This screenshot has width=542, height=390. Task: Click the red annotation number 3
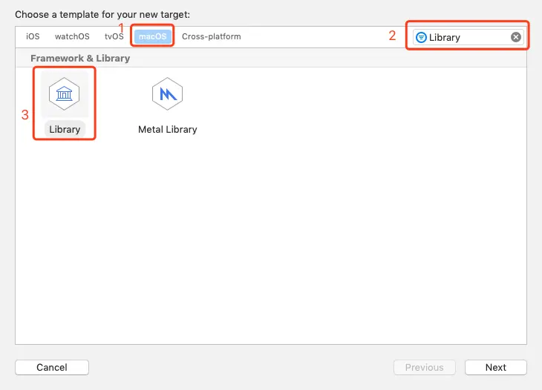[x=25, y=115]
